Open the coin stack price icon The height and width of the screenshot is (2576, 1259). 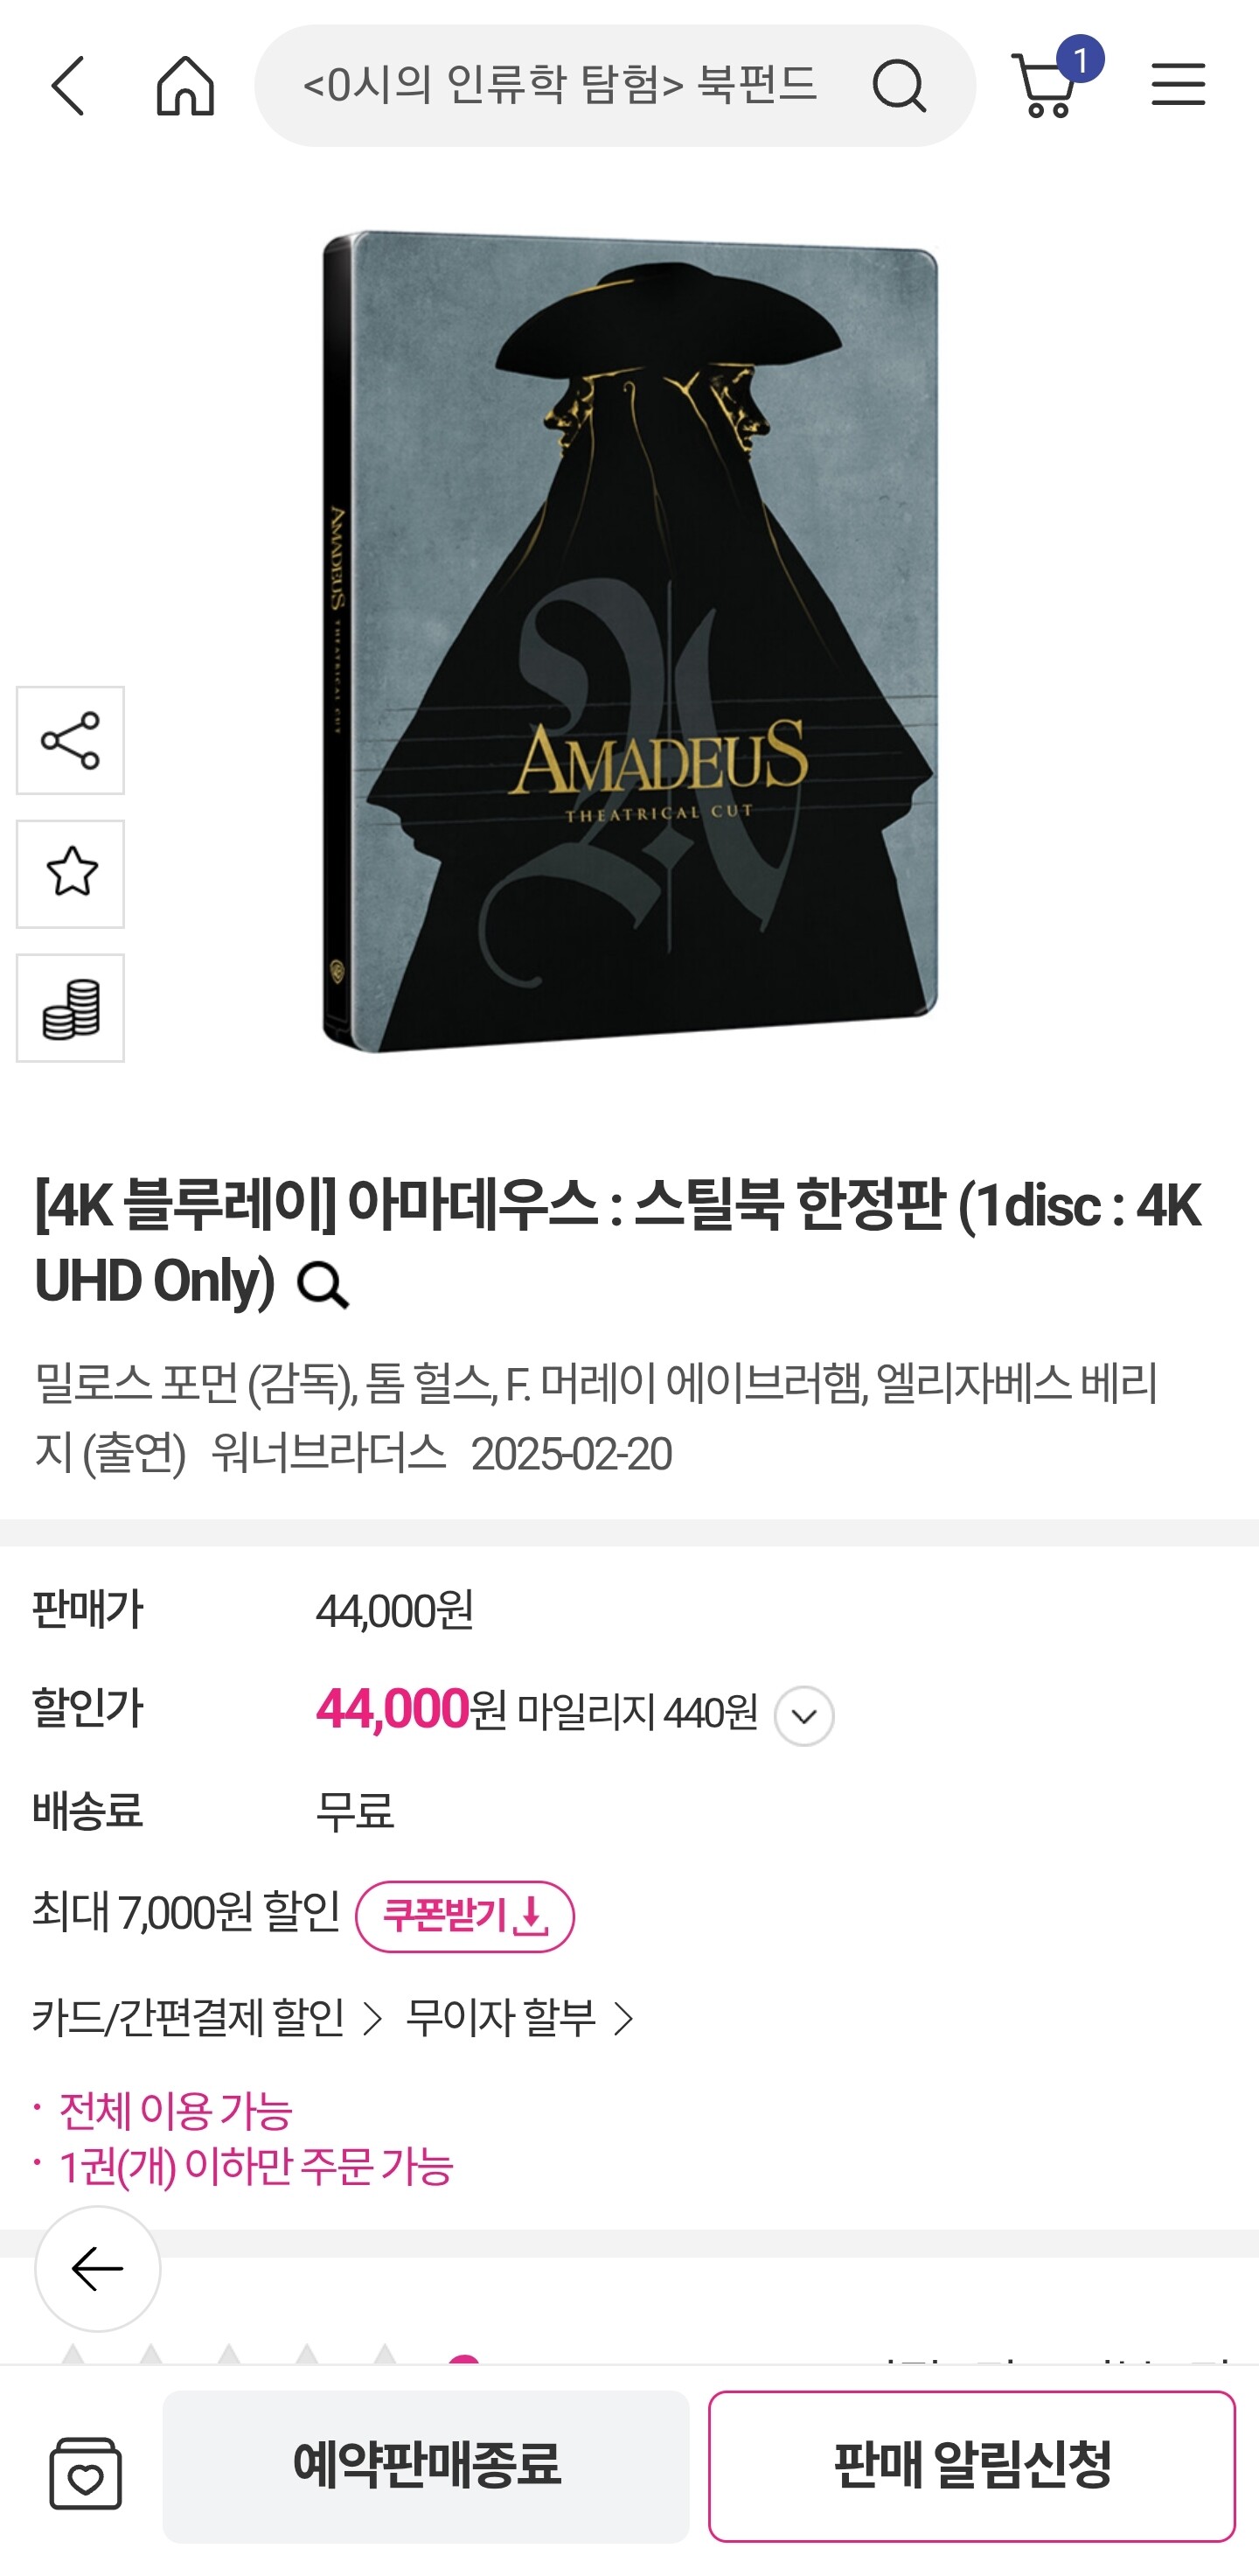[70, 1008]
